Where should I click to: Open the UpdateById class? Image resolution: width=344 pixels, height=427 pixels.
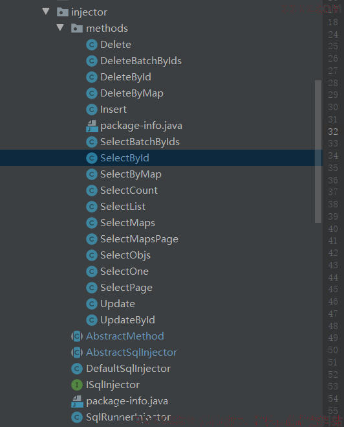(x=127, y=320)
